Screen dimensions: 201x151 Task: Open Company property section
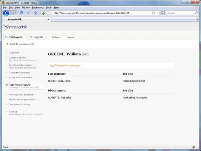(x=19, y=72)
